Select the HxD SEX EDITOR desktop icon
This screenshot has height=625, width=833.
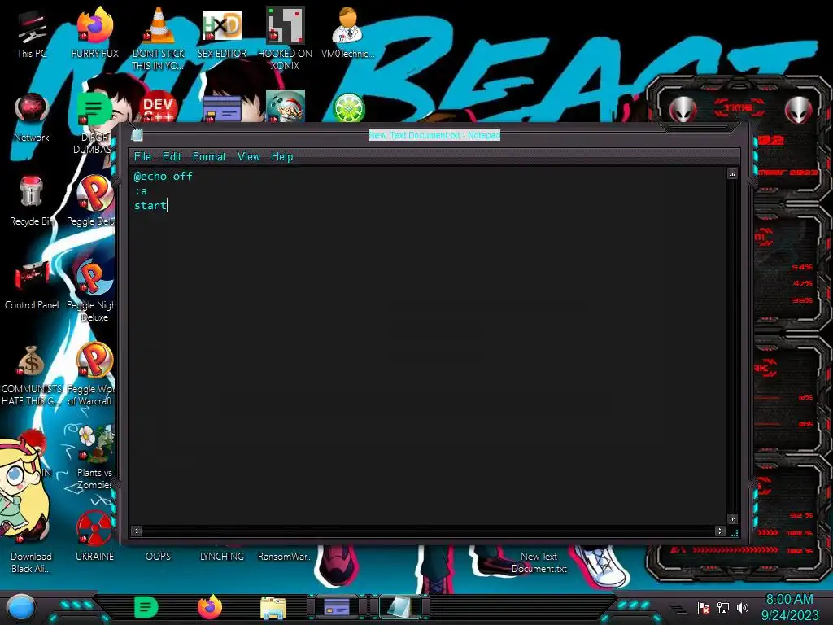pos(222,33)
